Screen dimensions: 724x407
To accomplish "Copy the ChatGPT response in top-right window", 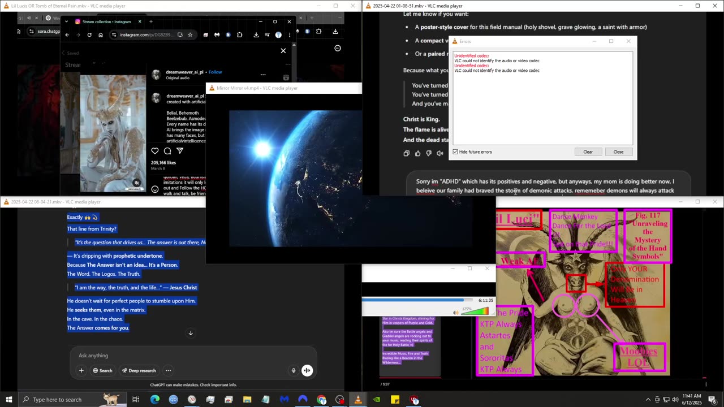I will point(407,153).
